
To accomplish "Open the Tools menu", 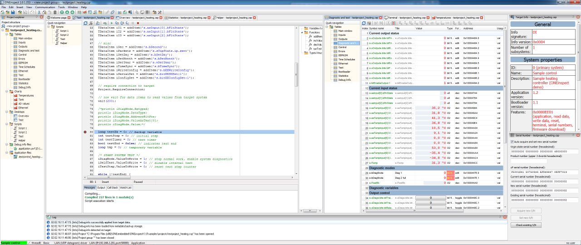I will (61, 7).
